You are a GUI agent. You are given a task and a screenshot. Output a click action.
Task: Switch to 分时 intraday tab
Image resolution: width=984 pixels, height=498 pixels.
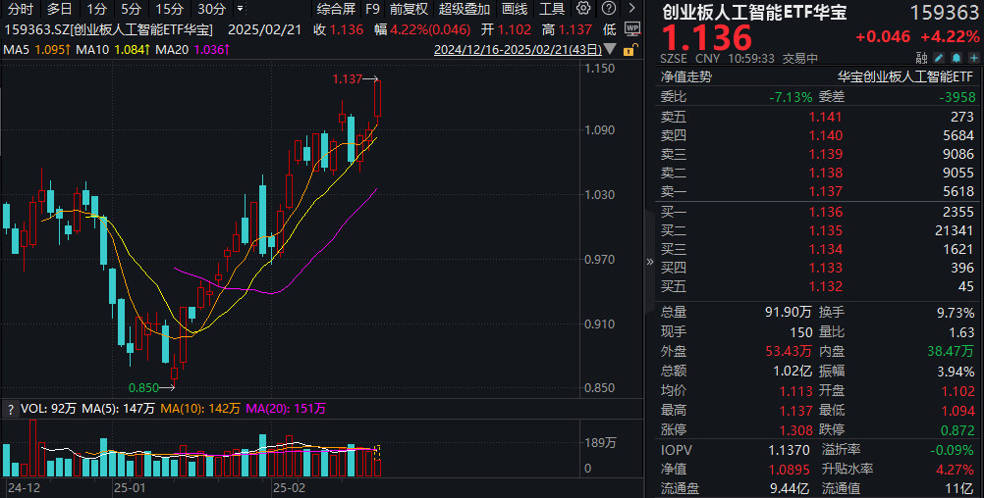(x=20, y=9)
